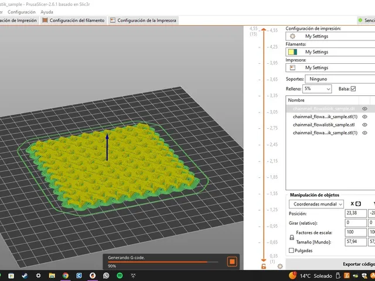Click the blue Z-axis arrow on the model
The image size is (375, 281).
pyautogui.click(x=107, y=147)
